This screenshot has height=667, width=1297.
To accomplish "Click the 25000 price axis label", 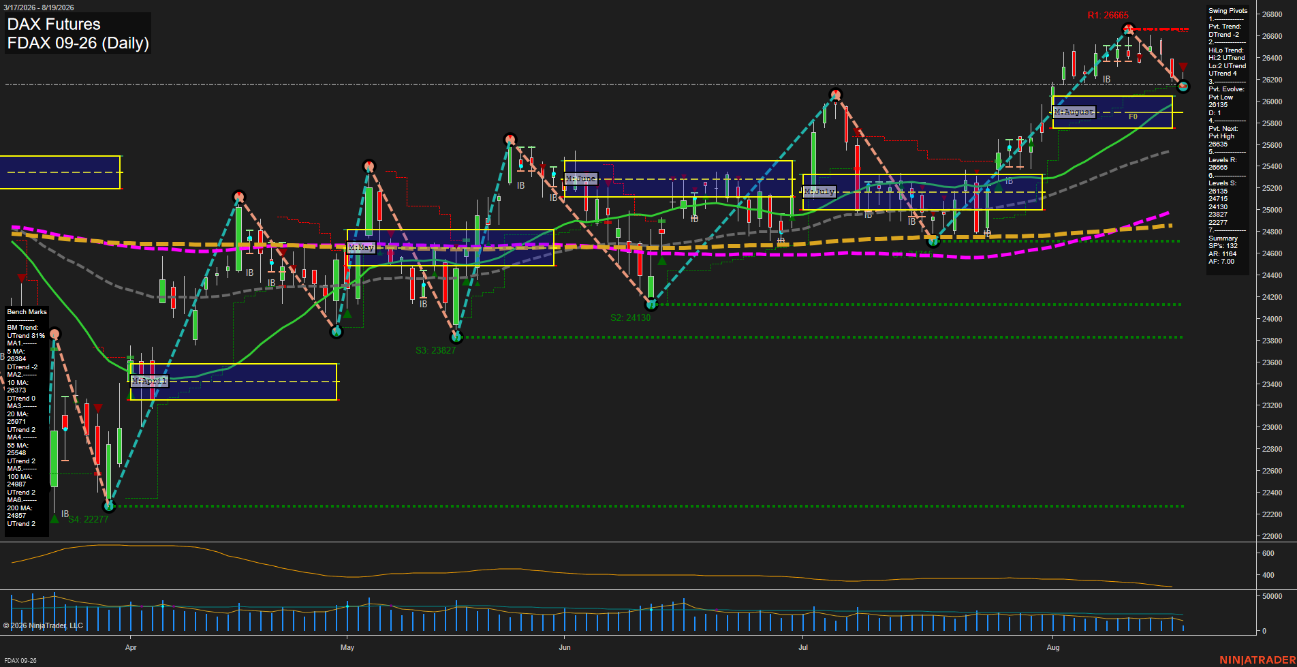I will pyautogui.click(x=1272, y=210).
